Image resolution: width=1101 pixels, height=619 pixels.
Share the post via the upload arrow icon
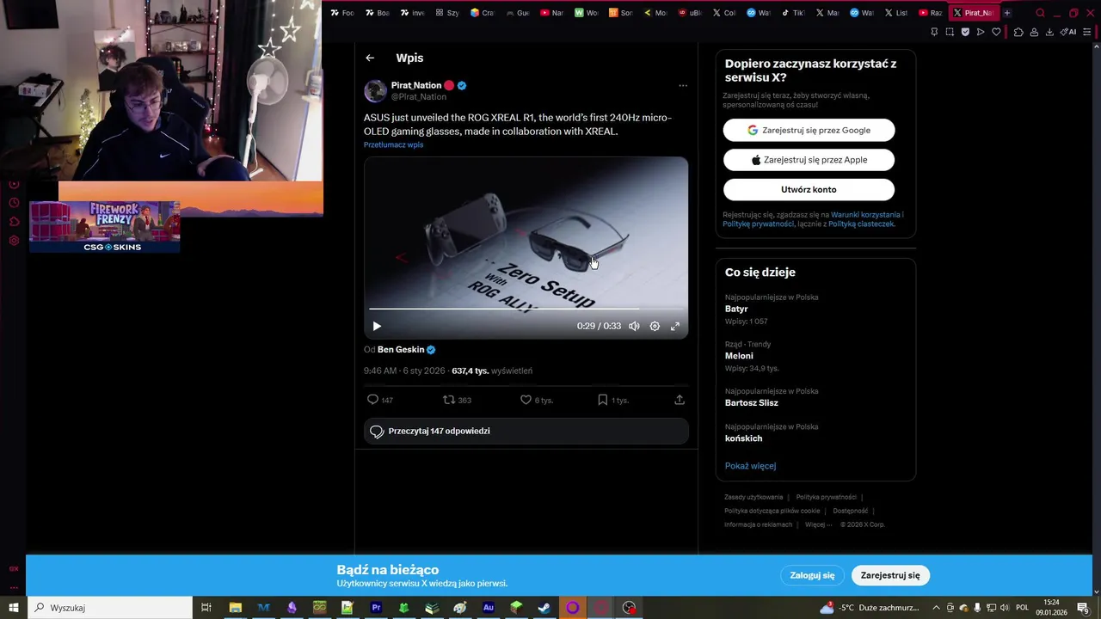tap(680, 400)
